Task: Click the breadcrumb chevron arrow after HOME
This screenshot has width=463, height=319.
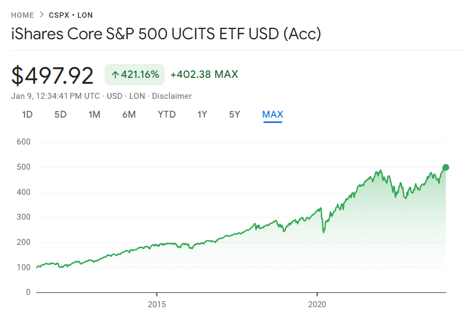Action: pyautogui.click(x=41, y=15)
